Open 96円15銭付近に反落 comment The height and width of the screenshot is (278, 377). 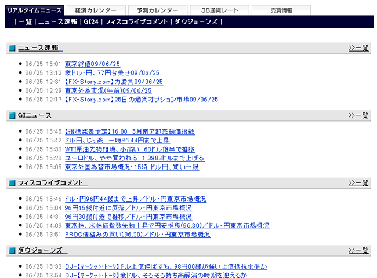pos(128,208)
